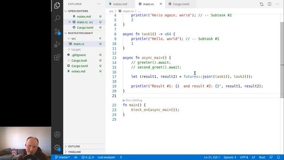
Task: Click the errors and warnings indicator
Action: 87,157
